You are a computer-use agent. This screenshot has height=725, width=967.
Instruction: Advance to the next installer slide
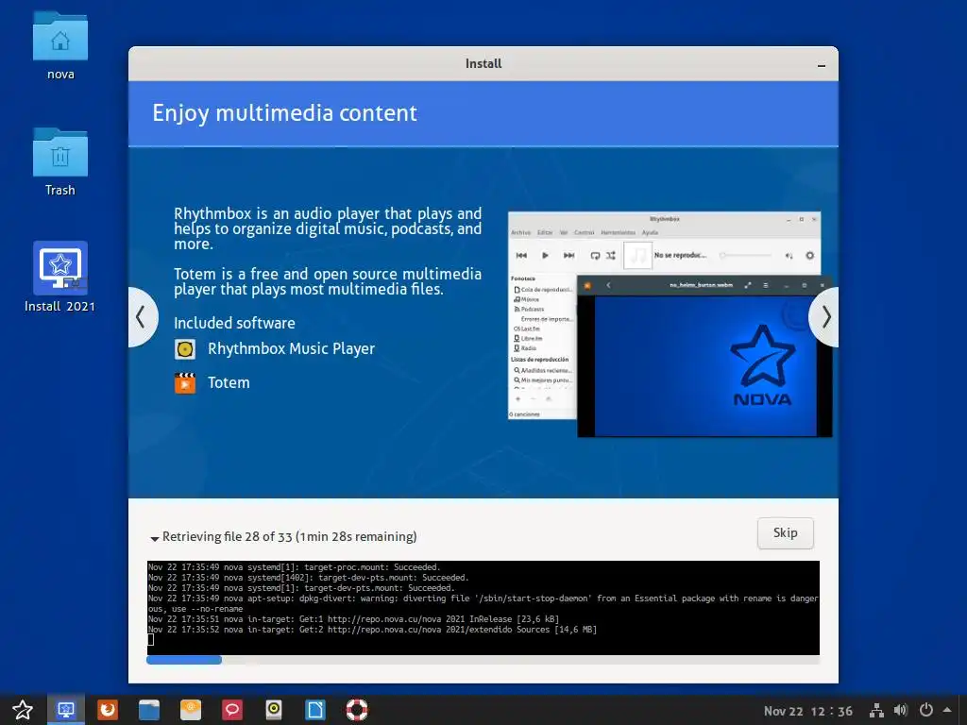click(824, 317)
